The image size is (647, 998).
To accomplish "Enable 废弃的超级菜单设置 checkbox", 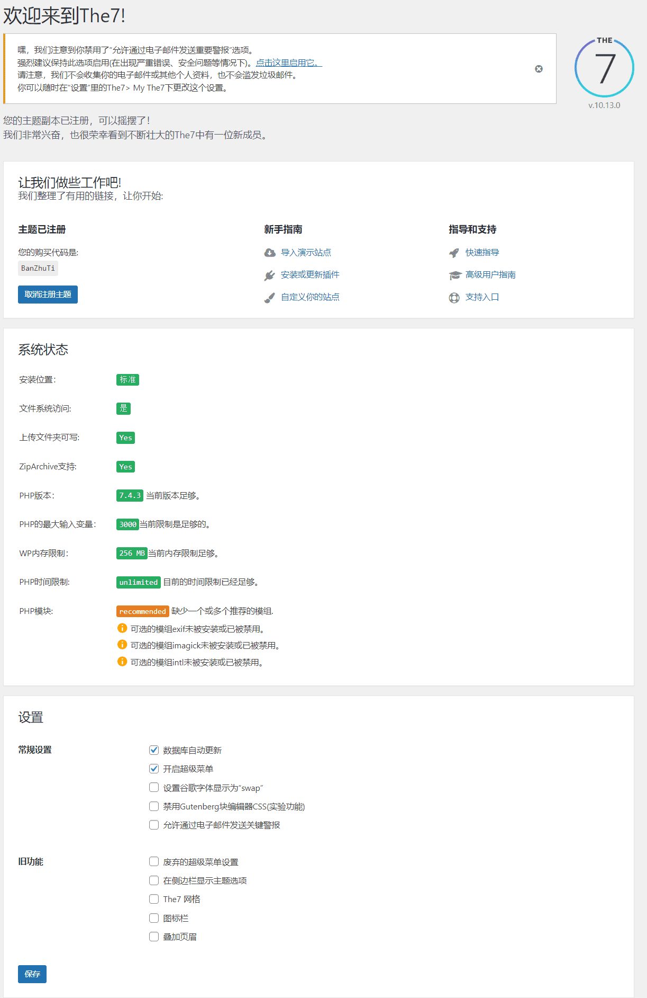I will (x=154, y=861).
